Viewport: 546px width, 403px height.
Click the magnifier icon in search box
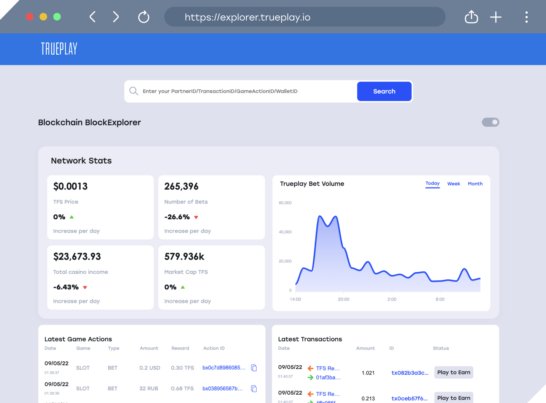pos(133,91)
